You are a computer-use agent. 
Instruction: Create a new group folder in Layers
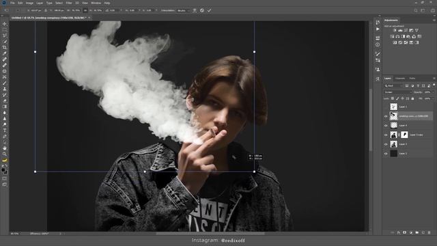(x=417, y=232)
